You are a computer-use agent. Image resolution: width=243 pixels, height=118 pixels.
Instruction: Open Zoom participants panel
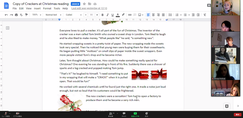pyautogui.click(x=111, y=115)
